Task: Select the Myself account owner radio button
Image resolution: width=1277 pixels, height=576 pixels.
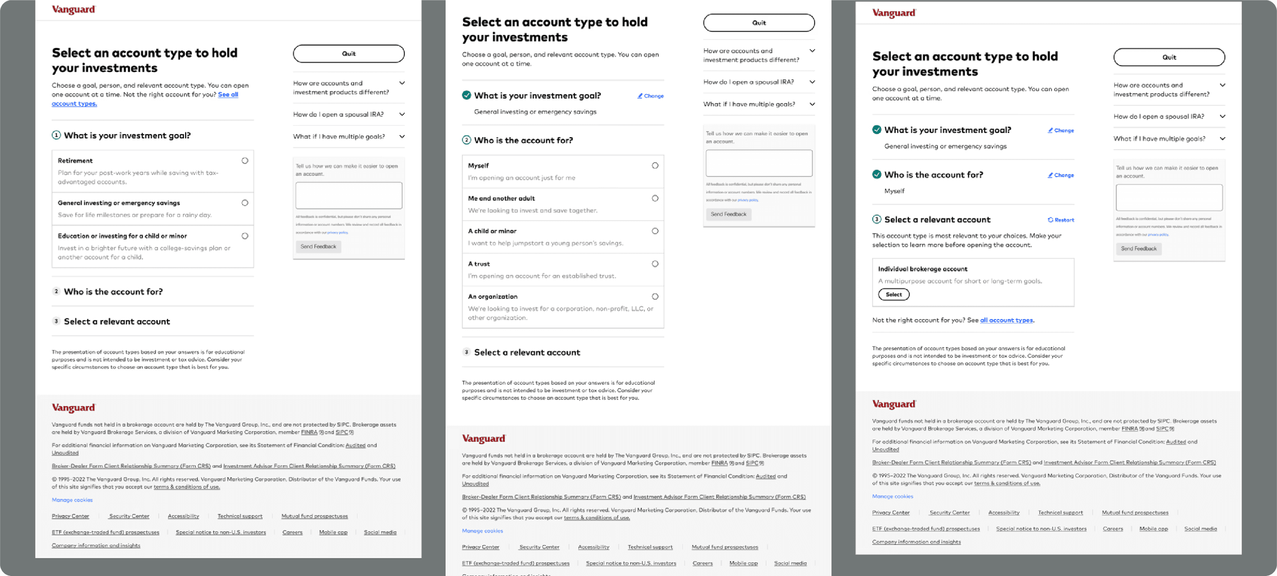Action: point(655,166)
